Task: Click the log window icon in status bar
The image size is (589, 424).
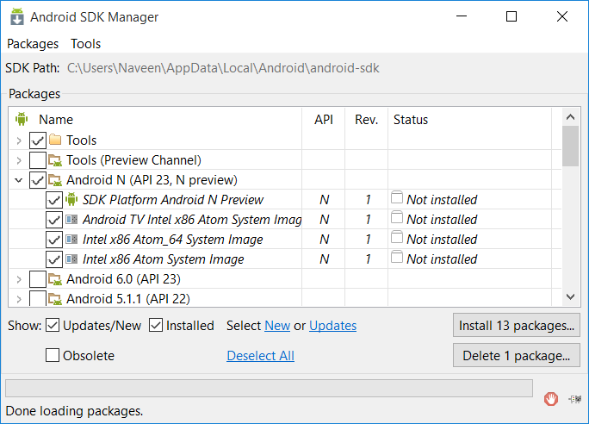Action: tap(573, 399)
